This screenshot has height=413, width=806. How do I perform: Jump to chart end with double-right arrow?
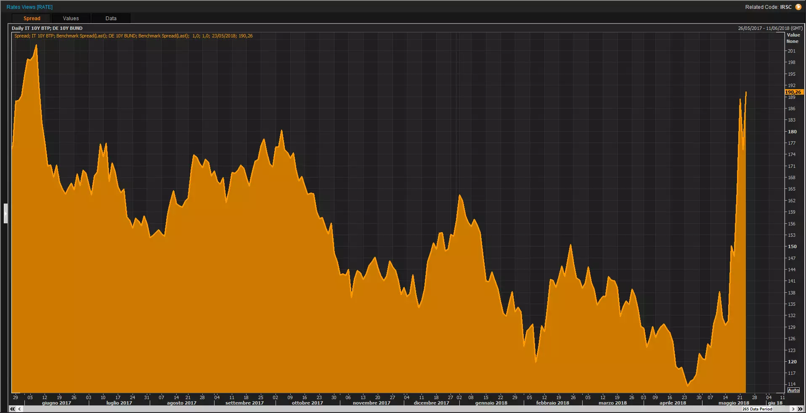[x=800, y=409]
